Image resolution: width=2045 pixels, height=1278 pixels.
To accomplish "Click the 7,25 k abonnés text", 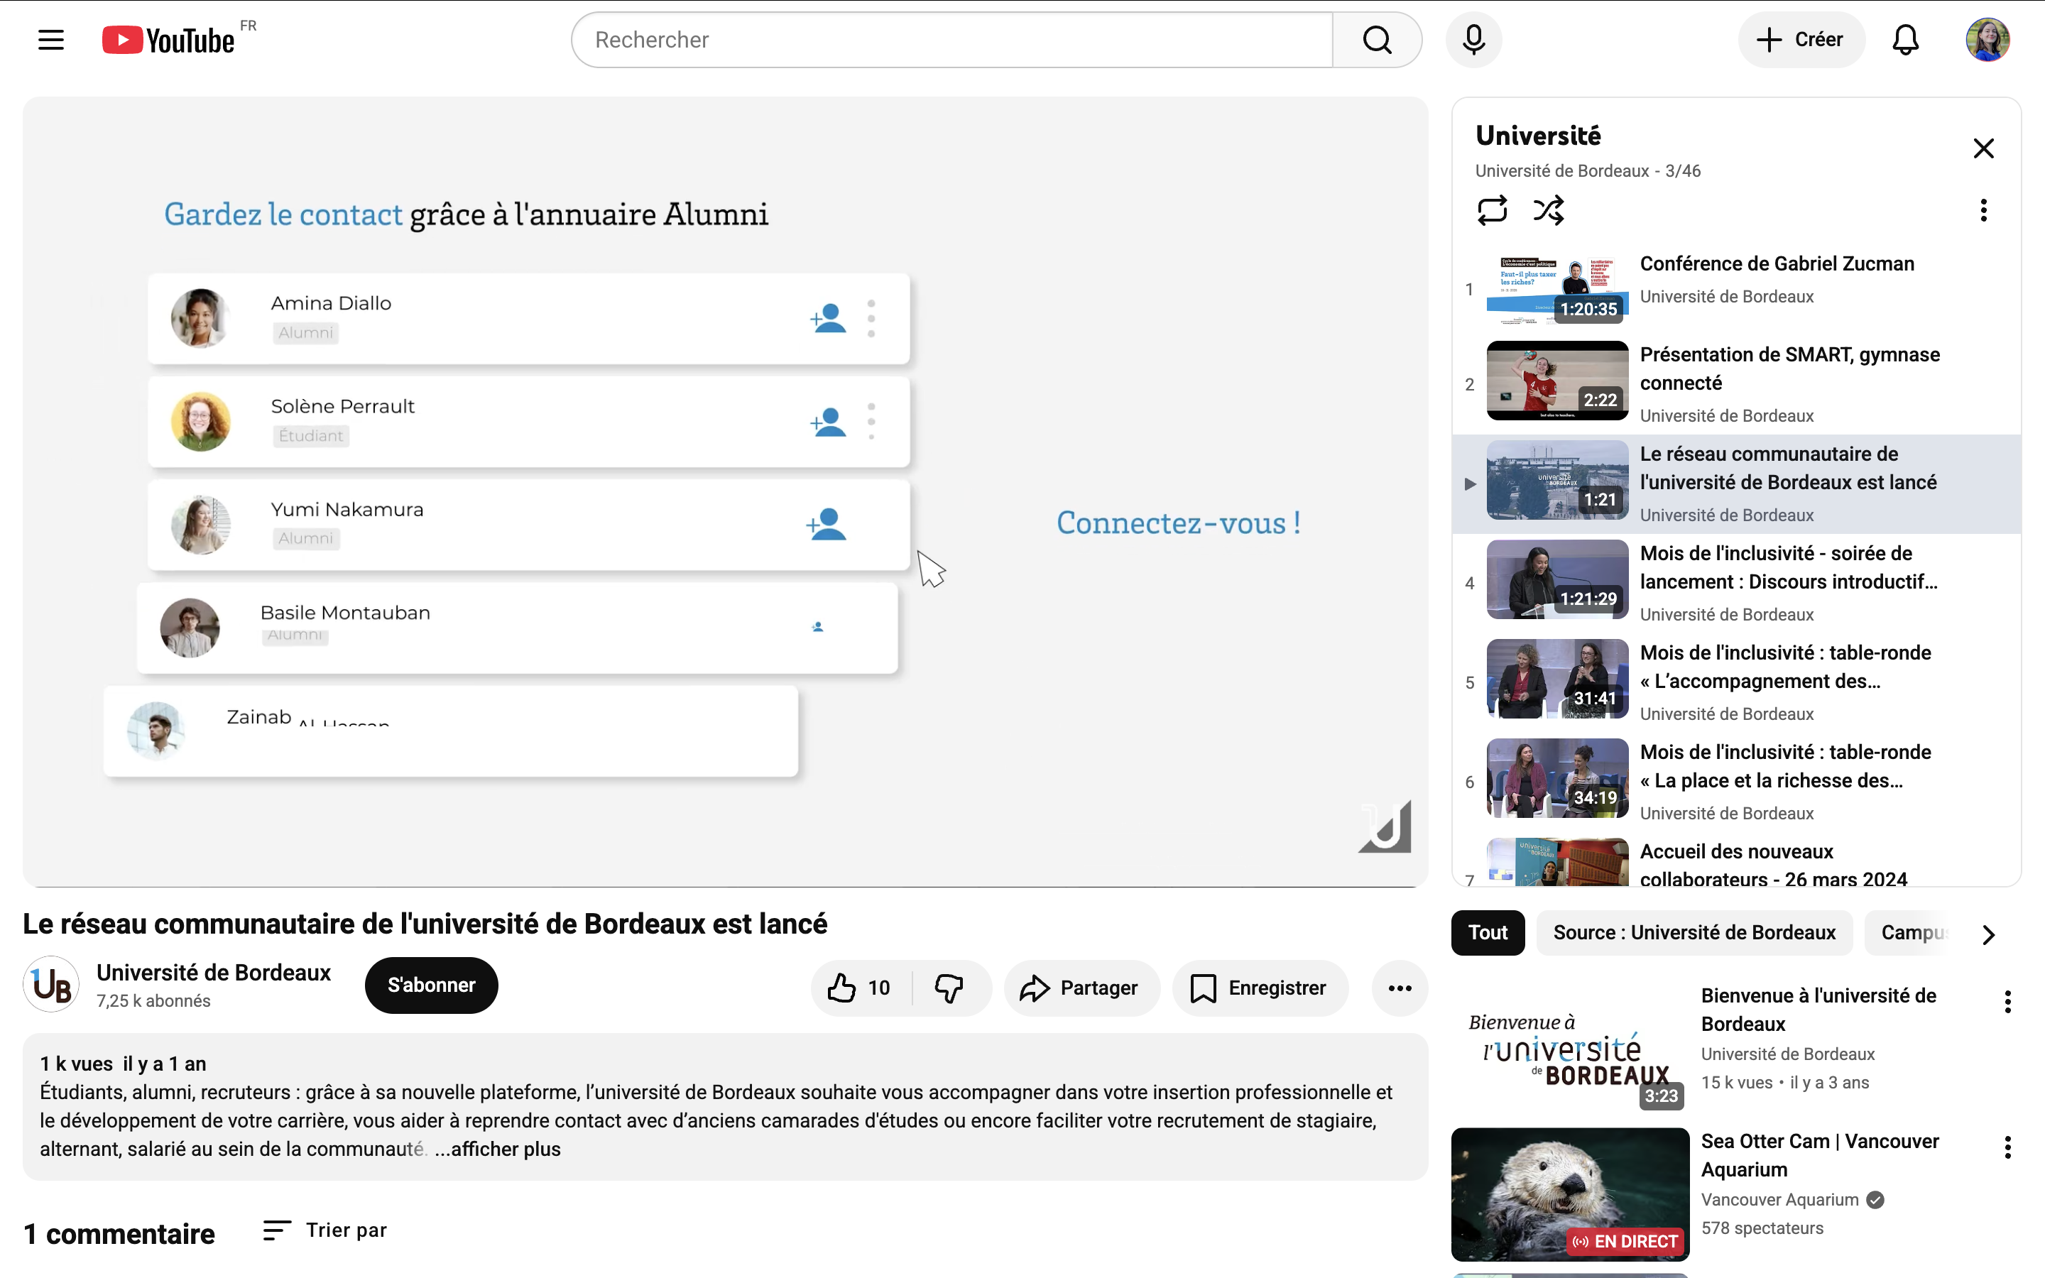I will [153, 1002].
